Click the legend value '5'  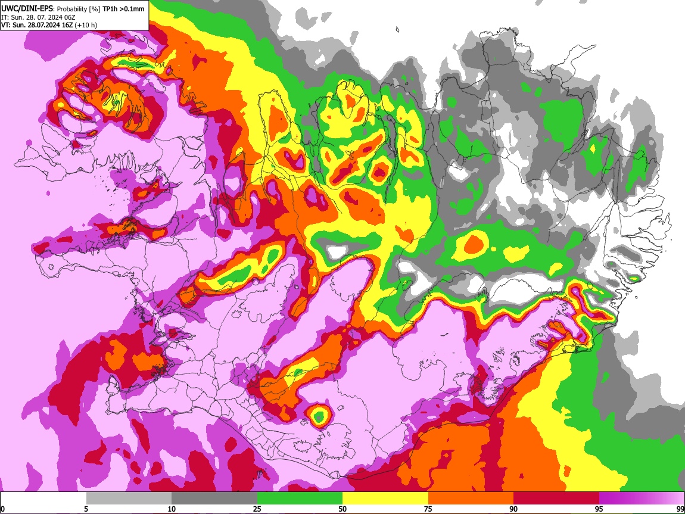86,509
